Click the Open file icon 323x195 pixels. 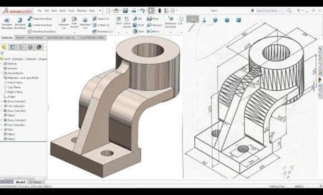click(116, 10)
